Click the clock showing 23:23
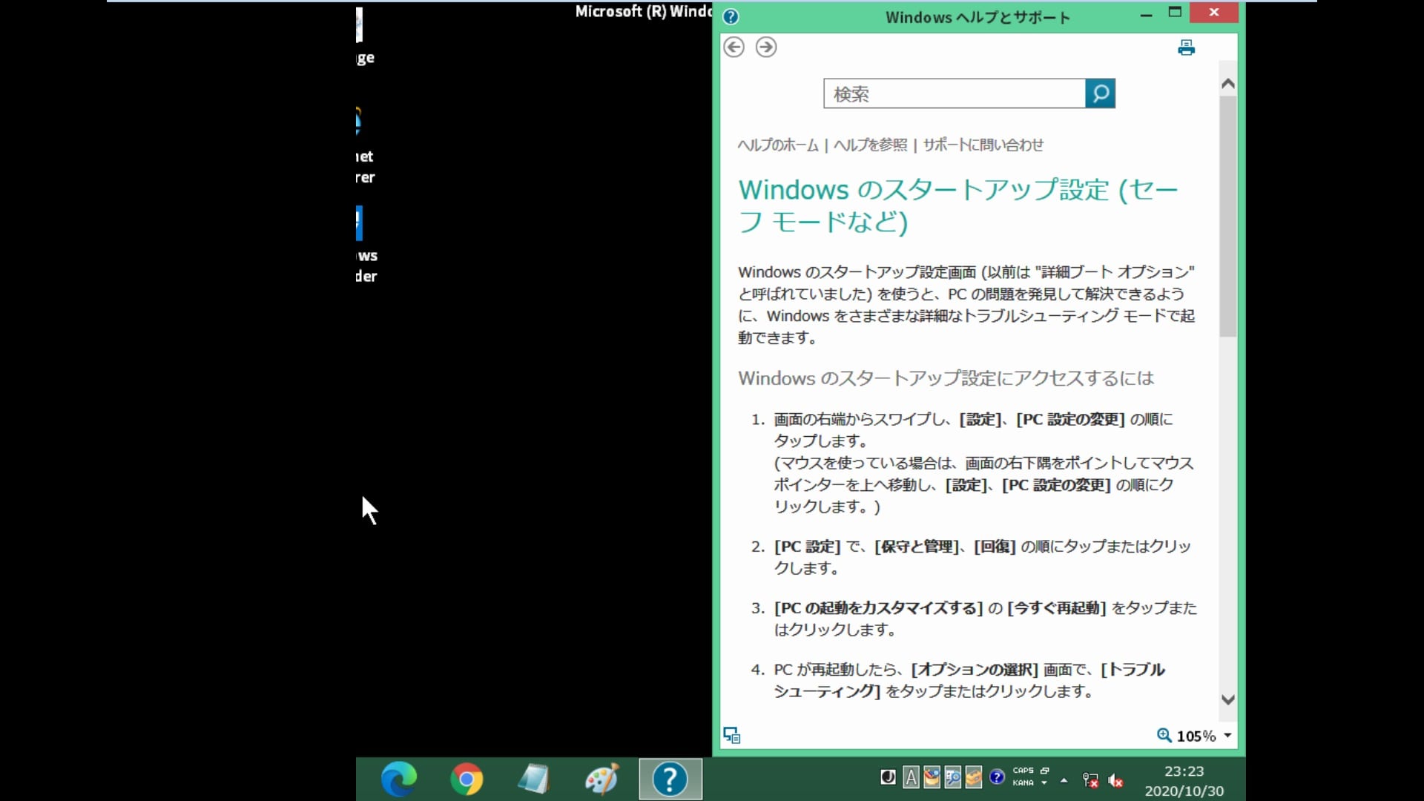1424x801 pixels. 1184,771
